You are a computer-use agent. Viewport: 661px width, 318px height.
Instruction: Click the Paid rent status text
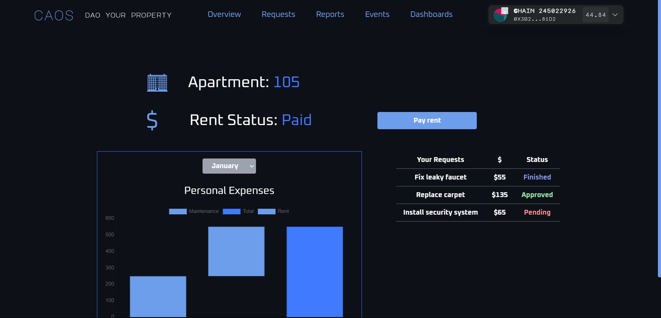297,120
